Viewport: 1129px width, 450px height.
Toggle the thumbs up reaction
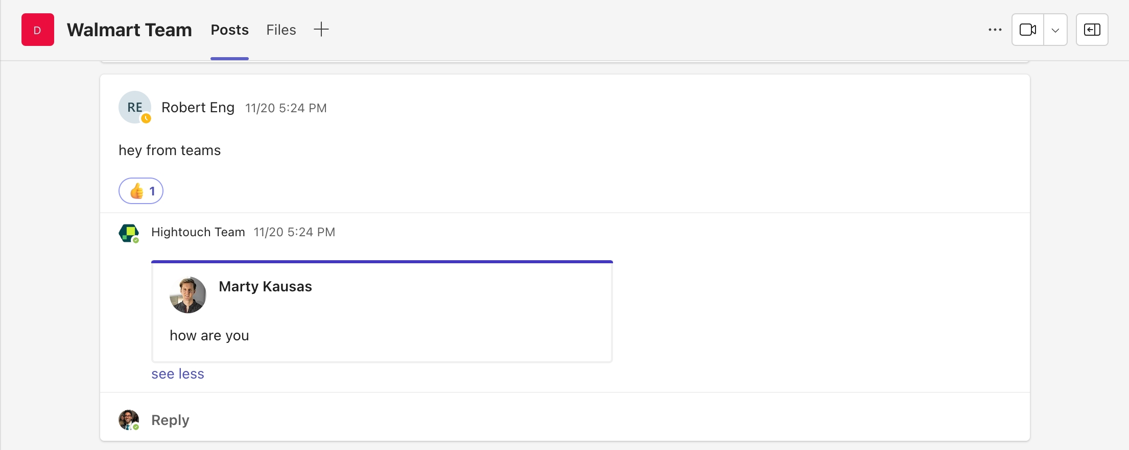click(x=141, y=191)
